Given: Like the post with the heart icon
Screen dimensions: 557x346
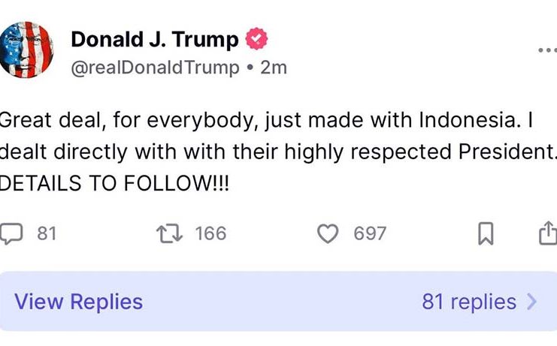Looking at the screenshot, I should point(328,234).
